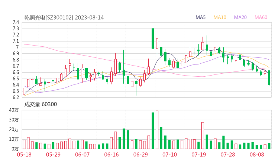Click the 07-19 date axis label
Image resolution: width=275 pixels, height=163 pixels.
[199, 154]
